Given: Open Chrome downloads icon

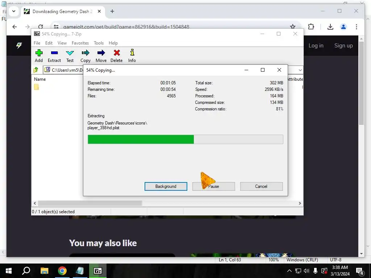Looking at the screenshot, I should tap(330, 27).
